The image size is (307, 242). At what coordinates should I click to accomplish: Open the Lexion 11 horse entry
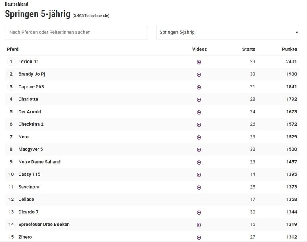[29, 62]
